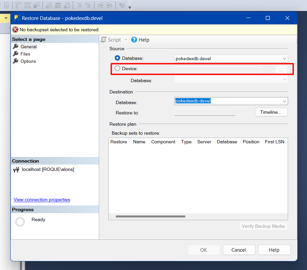Open the Script dropdown arrow
This screenshot has height=270, width=307.
(x=126, y=40)
